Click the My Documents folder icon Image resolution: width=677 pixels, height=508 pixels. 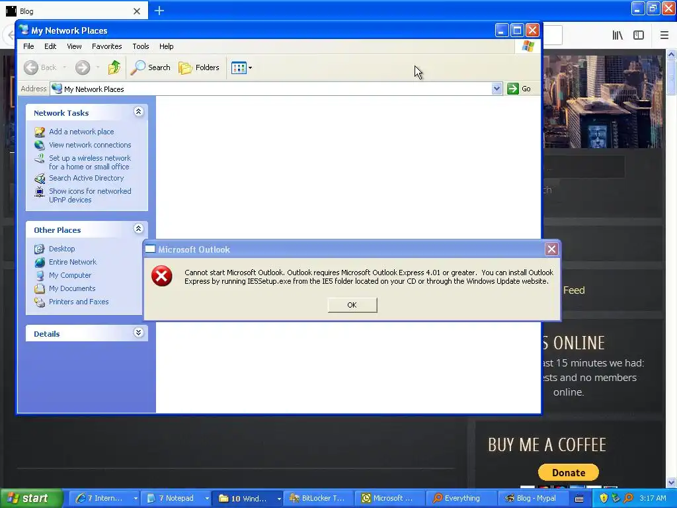[39, 288]
